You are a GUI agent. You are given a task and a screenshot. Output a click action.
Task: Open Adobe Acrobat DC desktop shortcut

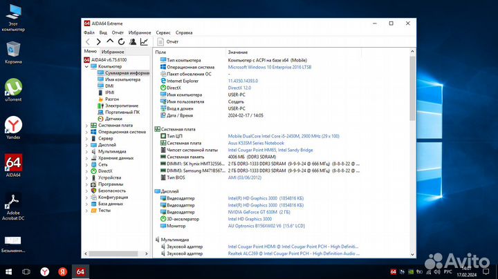[13, 206]
